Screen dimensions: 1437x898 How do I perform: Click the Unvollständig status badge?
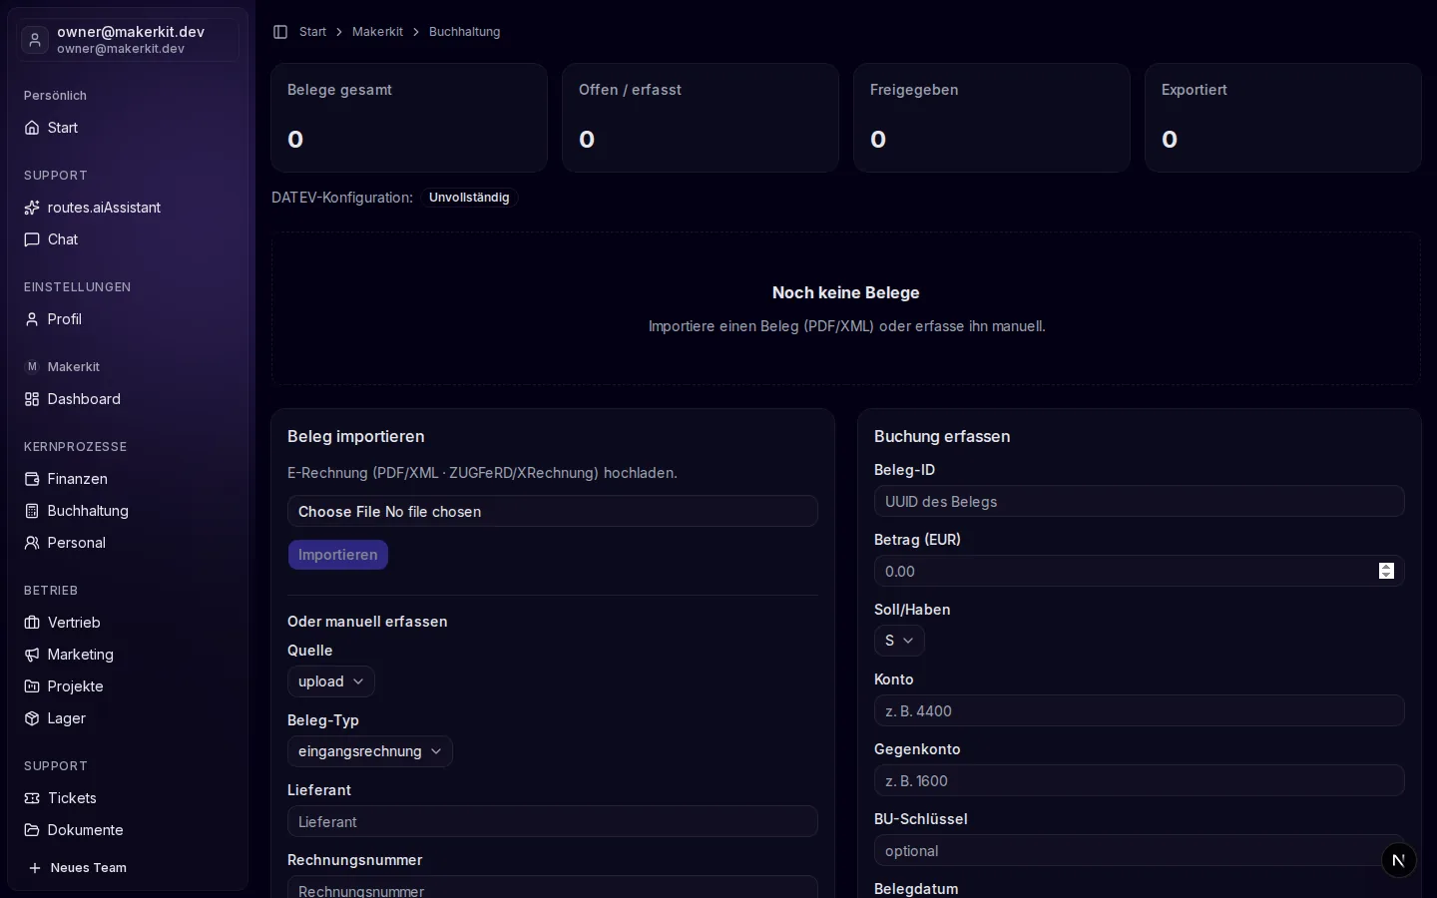click(469, 198)
